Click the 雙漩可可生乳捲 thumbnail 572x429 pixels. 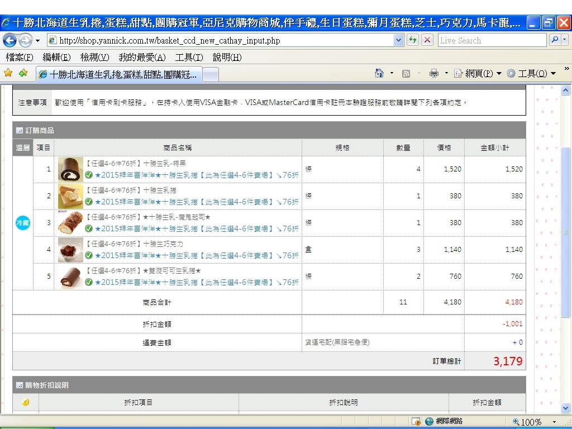tap(70, 277)
